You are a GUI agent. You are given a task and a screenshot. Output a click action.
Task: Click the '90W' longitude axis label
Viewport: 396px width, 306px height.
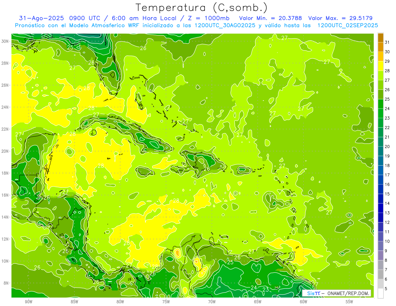tap(28, 301)
